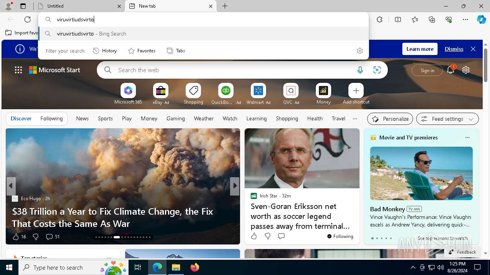The height and width of the screenshot is (275, 490).
Task: Open the Weather category
Action: pos(204,118)
